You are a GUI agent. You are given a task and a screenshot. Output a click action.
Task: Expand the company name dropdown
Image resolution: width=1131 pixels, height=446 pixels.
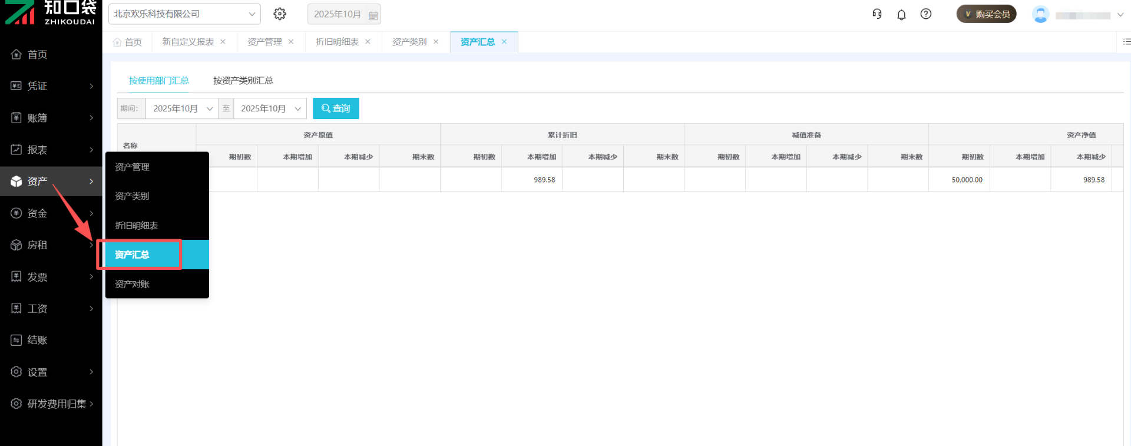click(x=252, y=14)
